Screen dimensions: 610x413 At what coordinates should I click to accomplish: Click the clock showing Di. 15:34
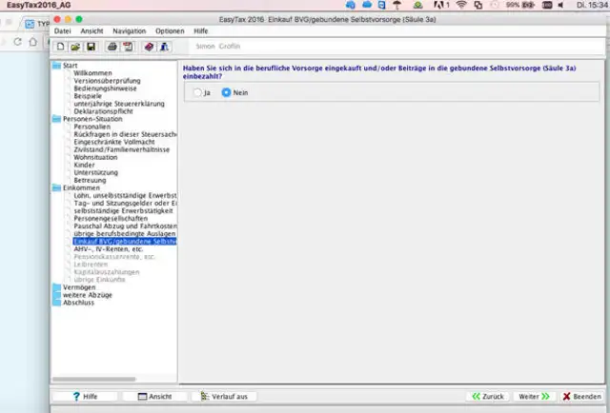click(x=592, y=5)
